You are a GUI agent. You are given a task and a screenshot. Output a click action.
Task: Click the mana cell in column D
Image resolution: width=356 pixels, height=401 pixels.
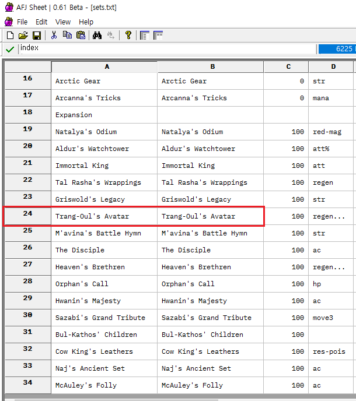[x=331, y=98]
